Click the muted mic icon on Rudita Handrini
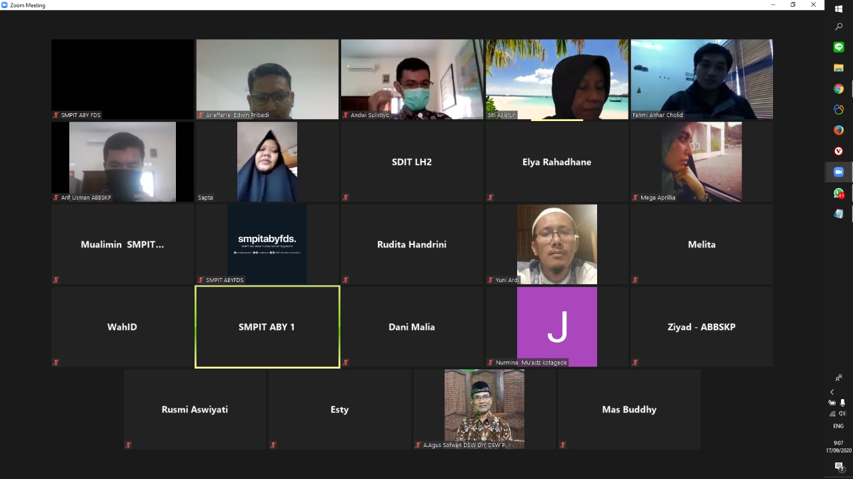The image size is (853, 479). 346,280
